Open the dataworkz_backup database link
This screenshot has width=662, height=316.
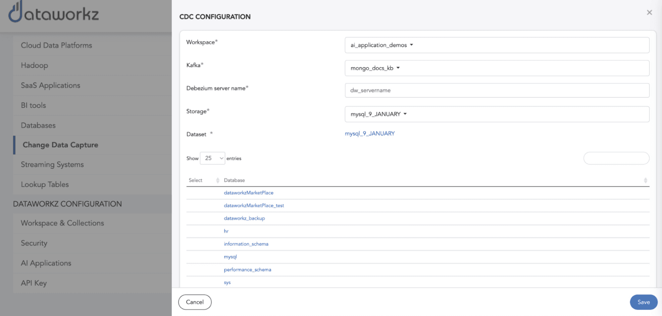(244, 218)
